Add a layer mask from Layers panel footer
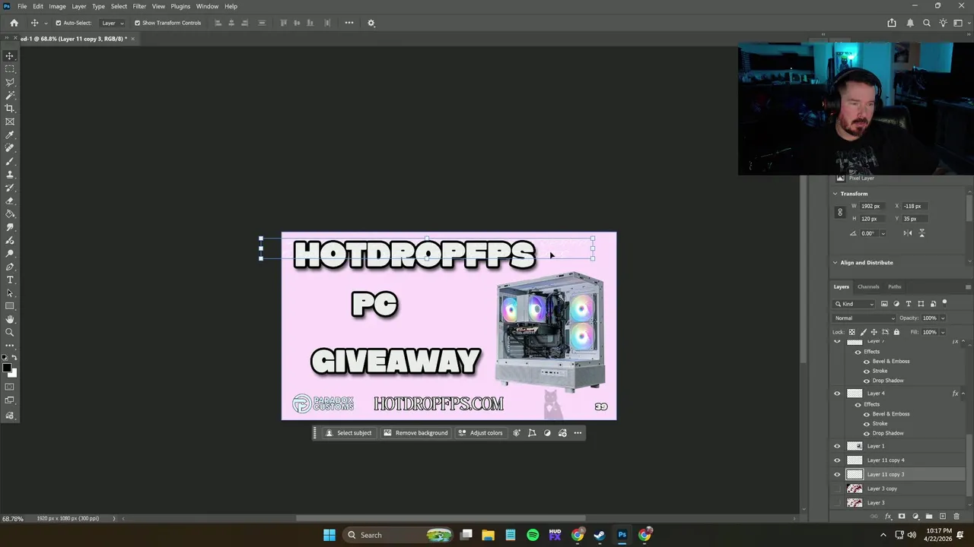This screenshot has width=974, height=547. [902, 517]
